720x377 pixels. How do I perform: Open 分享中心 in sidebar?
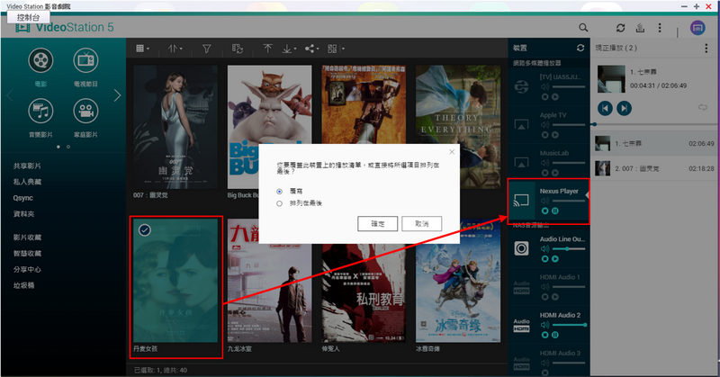point(27,270)
